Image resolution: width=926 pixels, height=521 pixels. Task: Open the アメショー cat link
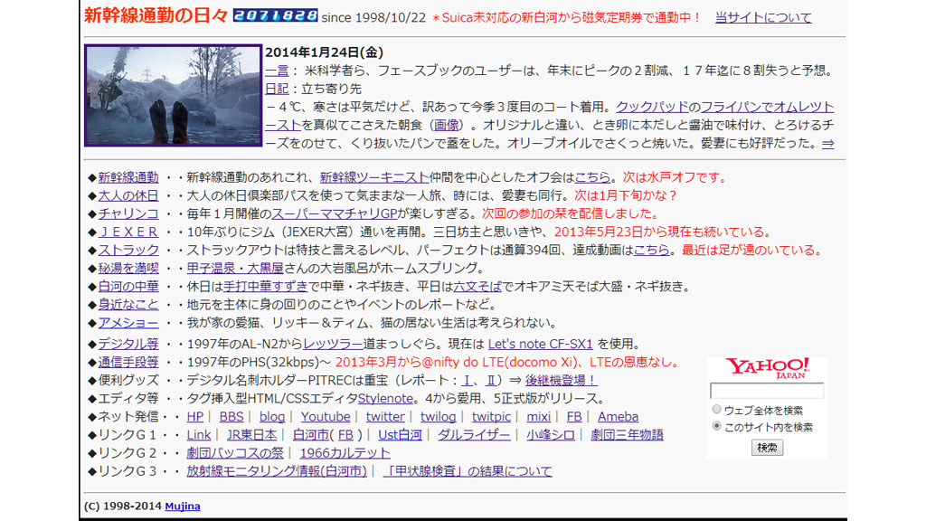tap(128, 323)
